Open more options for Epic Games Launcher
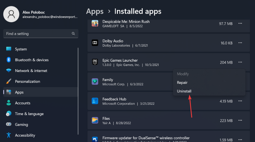 tap(240, 62)
